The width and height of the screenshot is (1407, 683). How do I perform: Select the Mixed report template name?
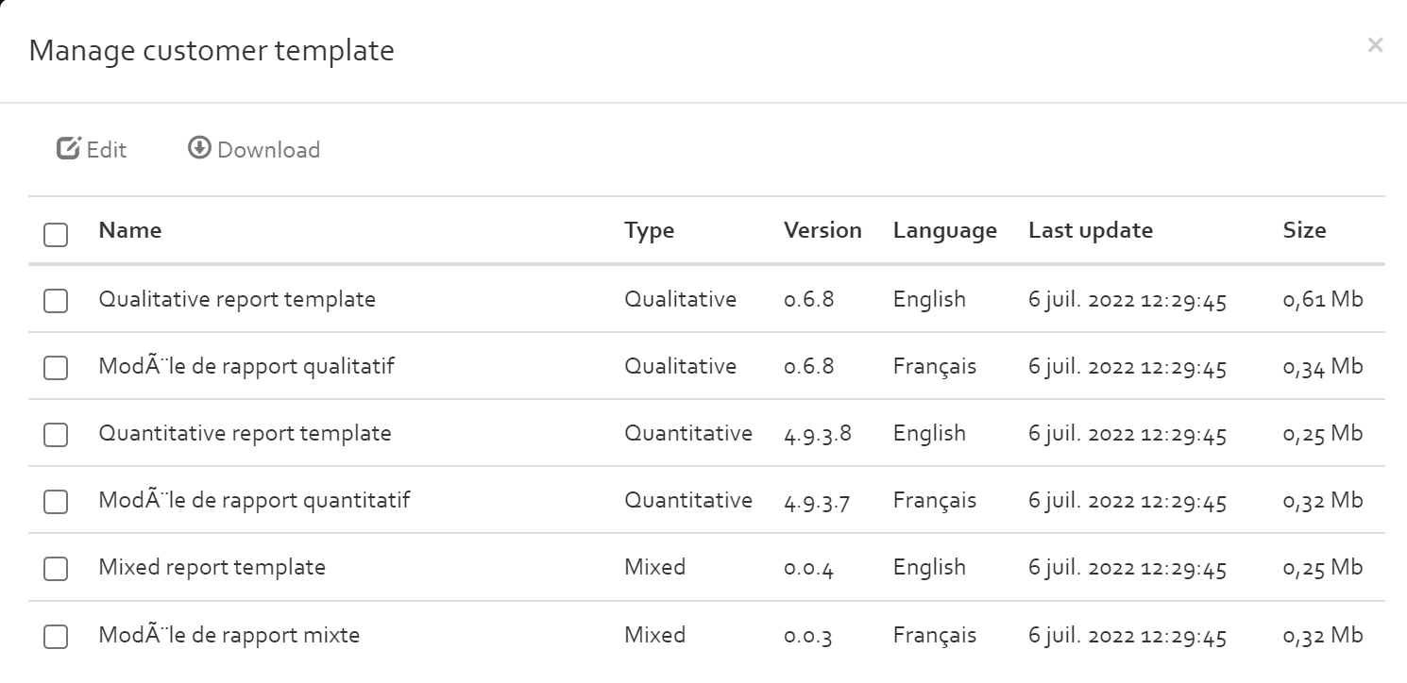[212, 567]
